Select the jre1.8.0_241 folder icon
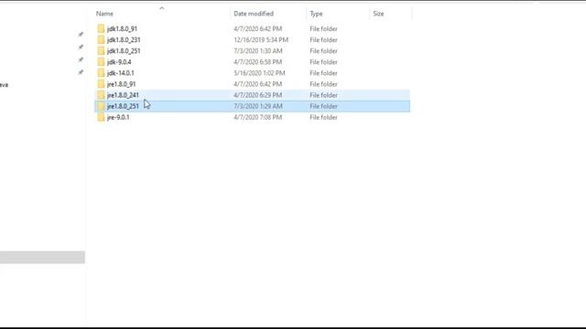Viewport: 586px width, 329px height. tap(101, 95)
